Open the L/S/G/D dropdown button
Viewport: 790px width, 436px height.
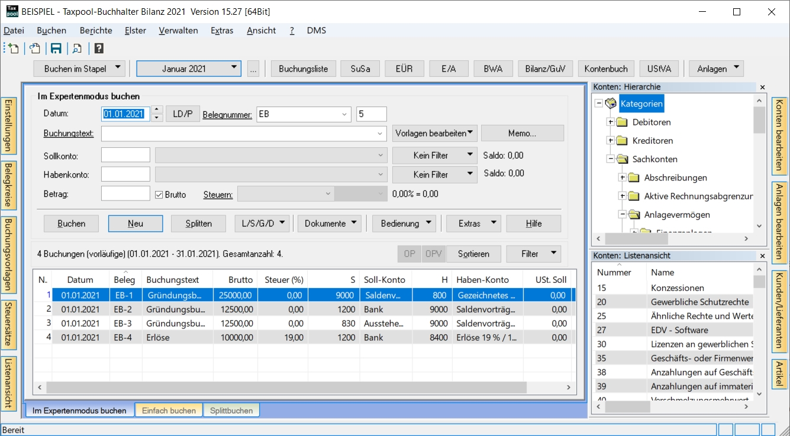(262, 224)
